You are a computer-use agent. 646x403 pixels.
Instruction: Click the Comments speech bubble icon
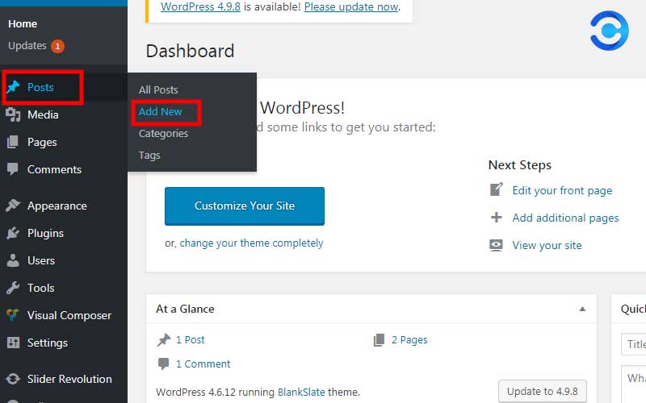click(13, 169)
